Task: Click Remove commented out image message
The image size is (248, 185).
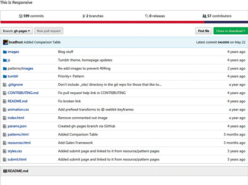Action: 83,118
